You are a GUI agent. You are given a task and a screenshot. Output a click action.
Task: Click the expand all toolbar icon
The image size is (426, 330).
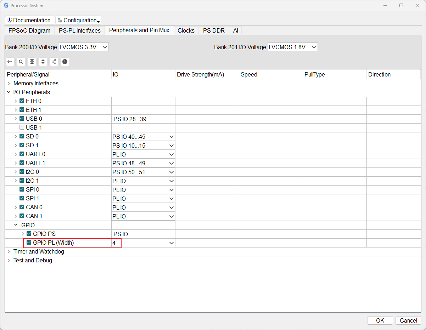tap(43, 62)
